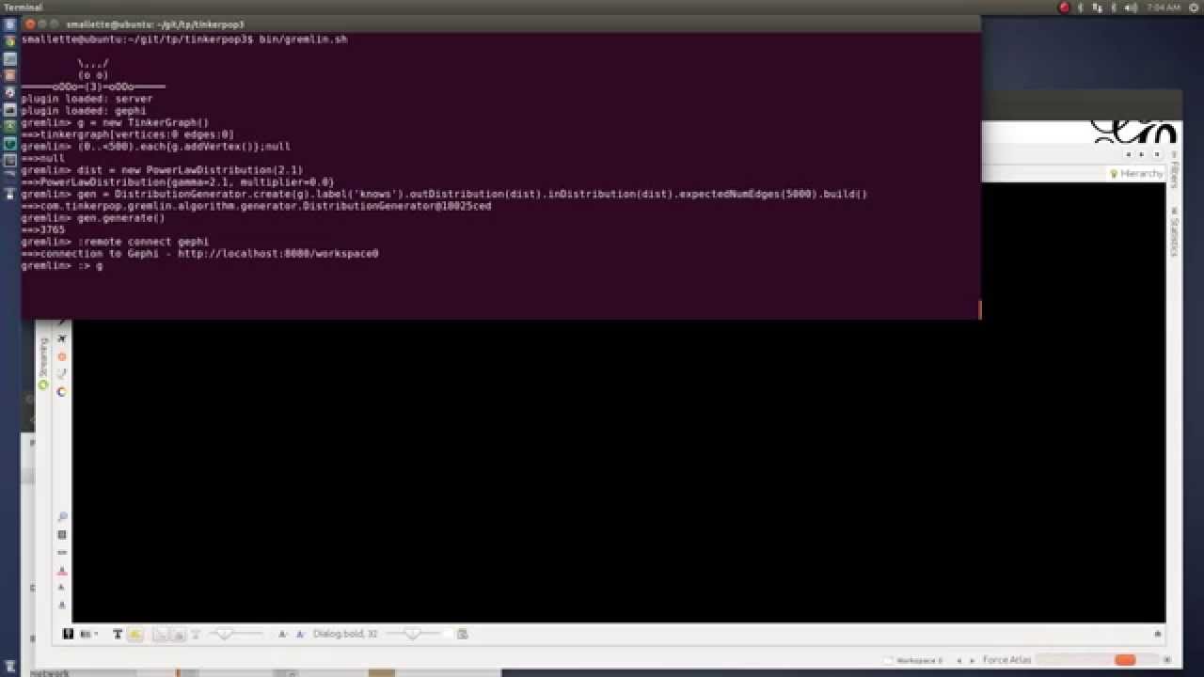The width and height of the screenshot is (1204, 677).
Task: Click the topmost Ubuntu launcher icon
Action: coord(10,24)
